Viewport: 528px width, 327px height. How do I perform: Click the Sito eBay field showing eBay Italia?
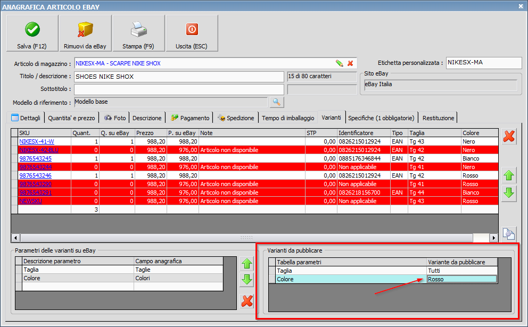coord(441,85)
